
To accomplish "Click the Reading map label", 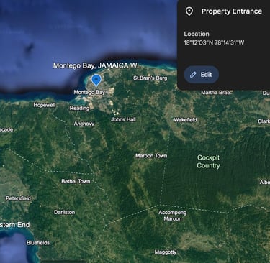I will pyautogui.click(x=79, y=109).
